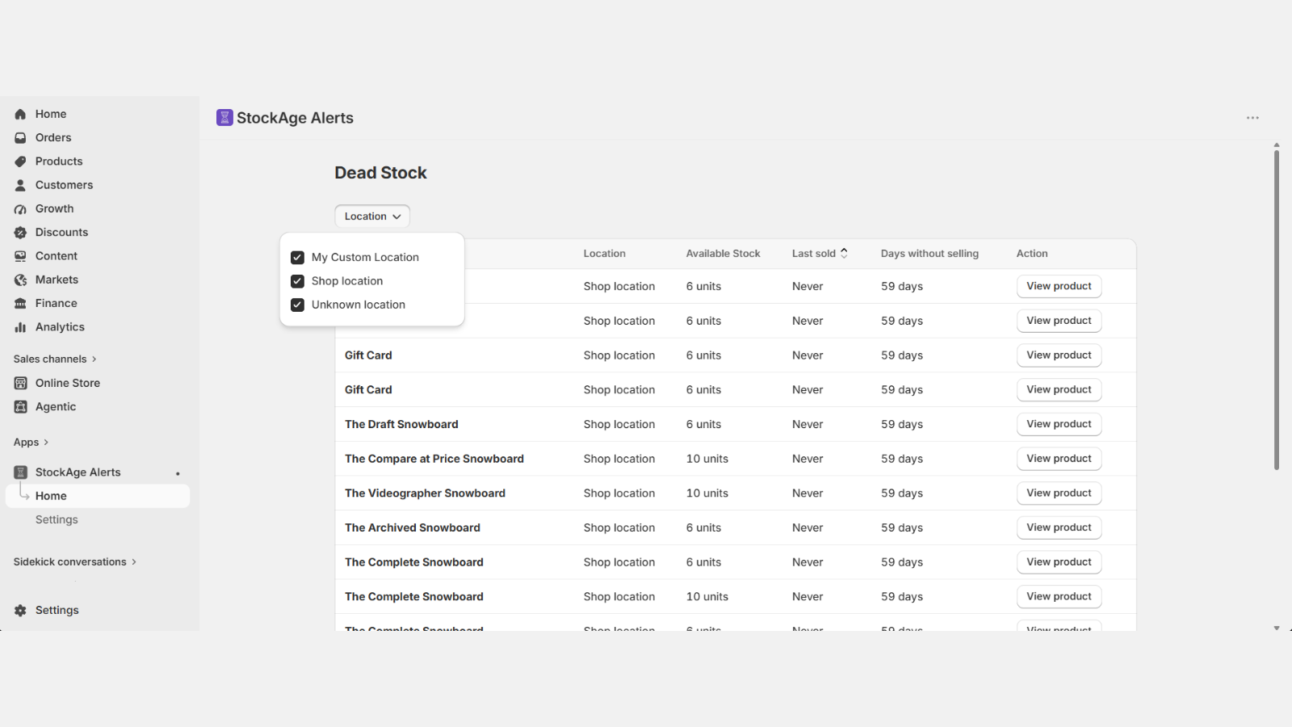Click the Settings gear icon
Viewport: 1292px width, 727px height.
tap(20, 611)
